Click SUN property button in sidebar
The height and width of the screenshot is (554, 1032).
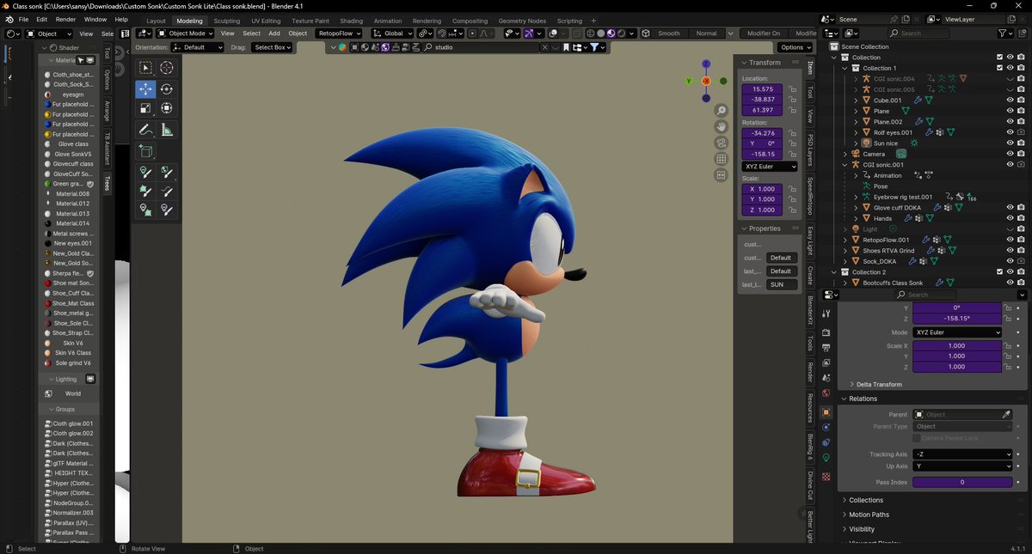coord(782,284)
